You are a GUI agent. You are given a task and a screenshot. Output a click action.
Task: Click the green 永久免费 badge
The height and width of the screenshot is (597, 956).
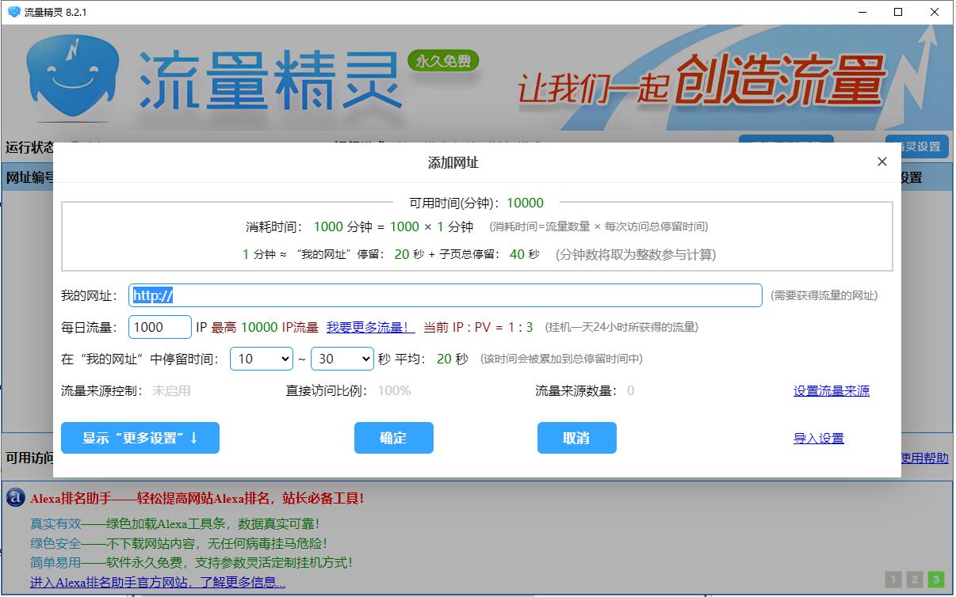point(443,61)
